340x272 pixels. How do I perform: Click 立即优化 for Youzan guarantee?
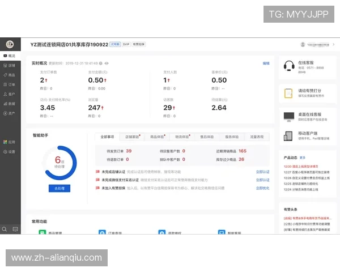262,188
